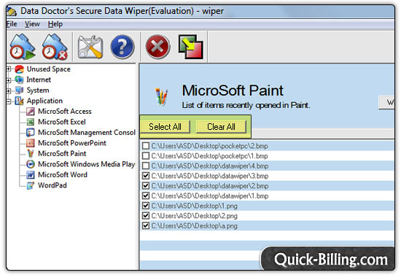
Task: Uncheck the Desktop\a.png checkbox
Action: (x=146, y=225)
